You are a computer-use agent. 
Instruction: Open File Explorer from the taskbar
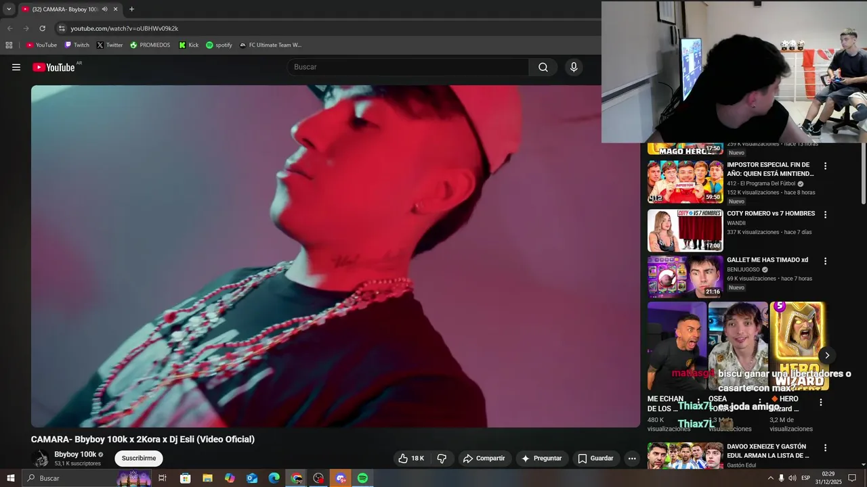pos(207,478)
